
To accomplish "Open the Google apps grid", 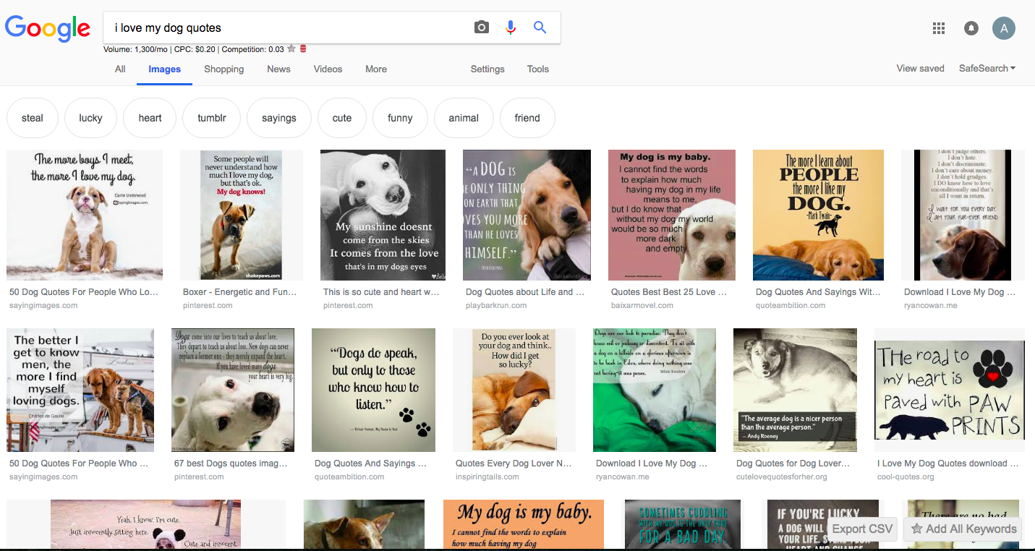I will 939,28.
